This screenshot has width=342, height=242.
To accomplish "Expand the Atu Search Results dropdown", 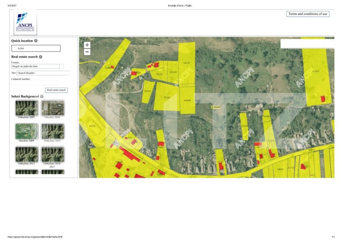I will pos(43,73).
